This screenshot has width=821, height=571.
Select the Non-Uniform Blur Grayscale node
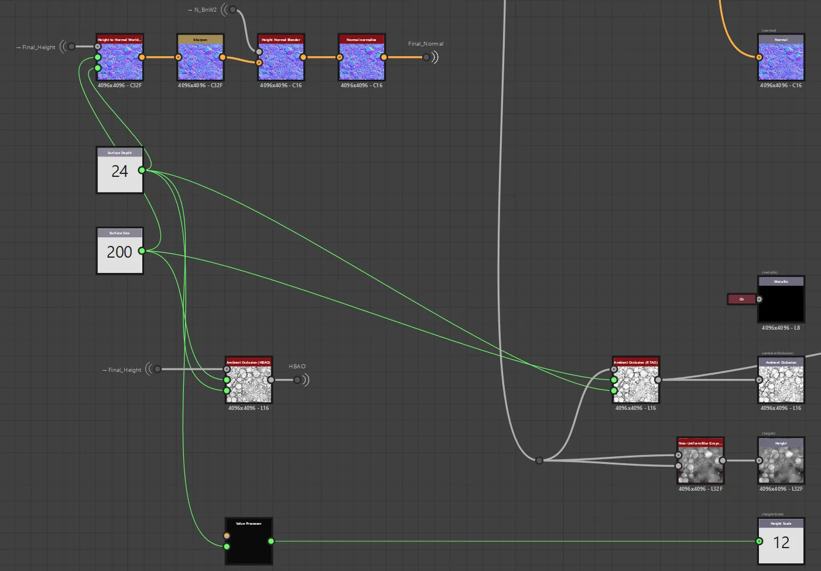coord(700,460)
